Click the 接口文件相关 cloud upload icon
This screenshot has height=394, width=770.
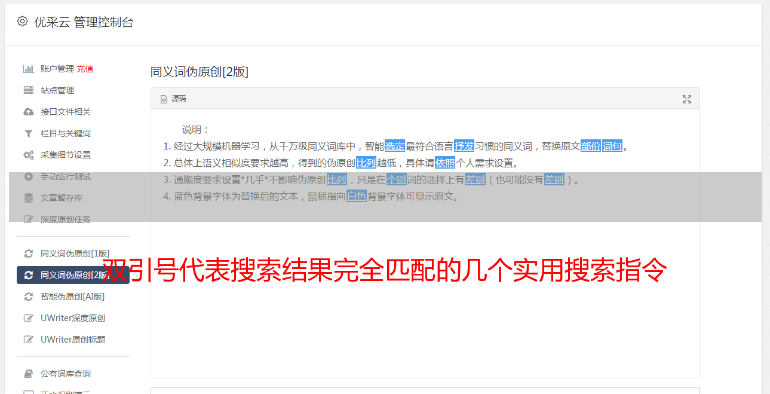[x=28, y=112]
